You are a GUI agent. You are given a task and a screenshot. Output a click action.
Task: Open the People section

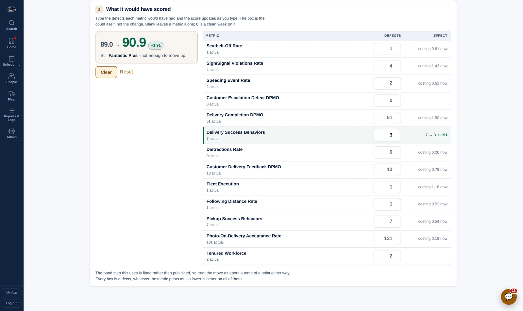(x=11, y=78)
